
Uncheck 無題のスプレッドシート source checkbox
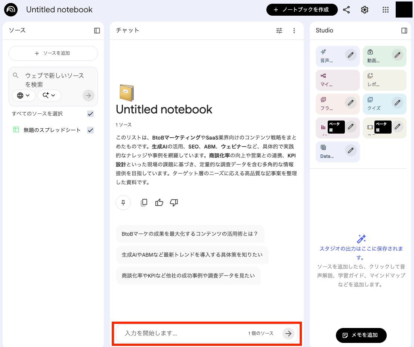tap(90, 130)
